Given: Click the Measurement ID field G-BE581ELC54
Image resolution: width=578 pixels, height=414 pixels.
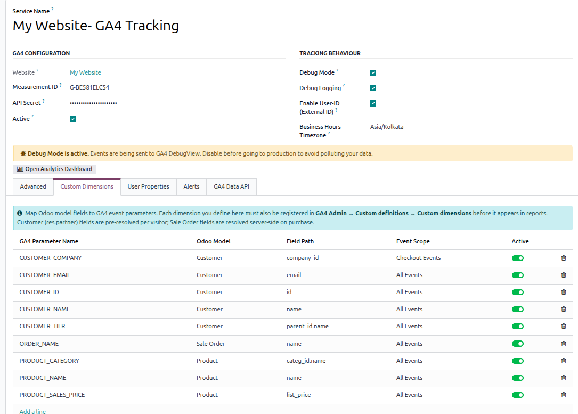Looking at the screenshot, I should click(89, 87).
